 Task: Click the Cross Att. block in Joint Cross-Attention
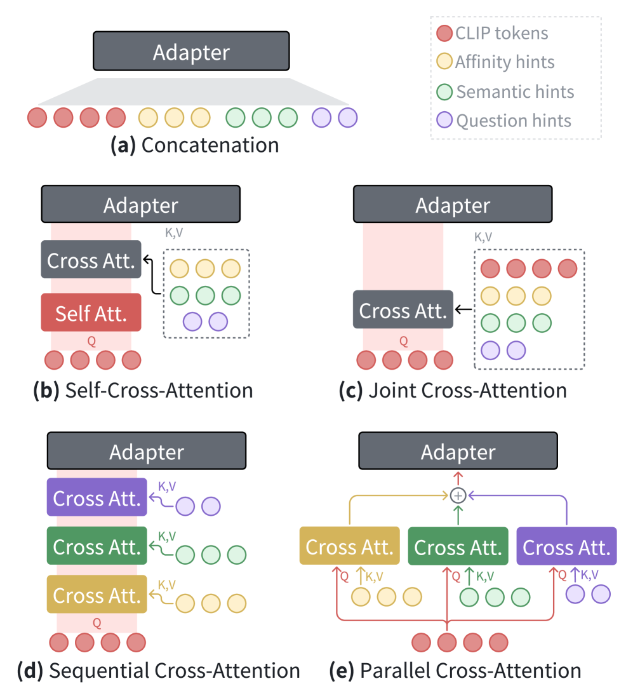pyautogui.click(x=403, y=310)
